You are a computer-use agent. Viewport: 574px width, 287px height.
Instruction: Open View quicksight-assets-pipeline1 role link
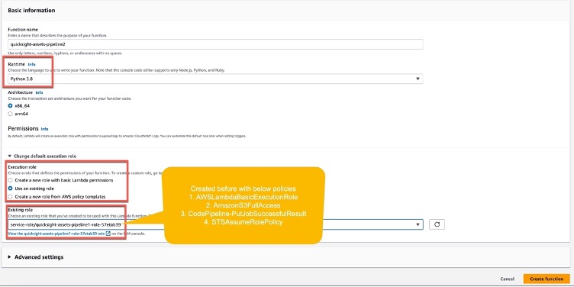click(x=56, y=234)
